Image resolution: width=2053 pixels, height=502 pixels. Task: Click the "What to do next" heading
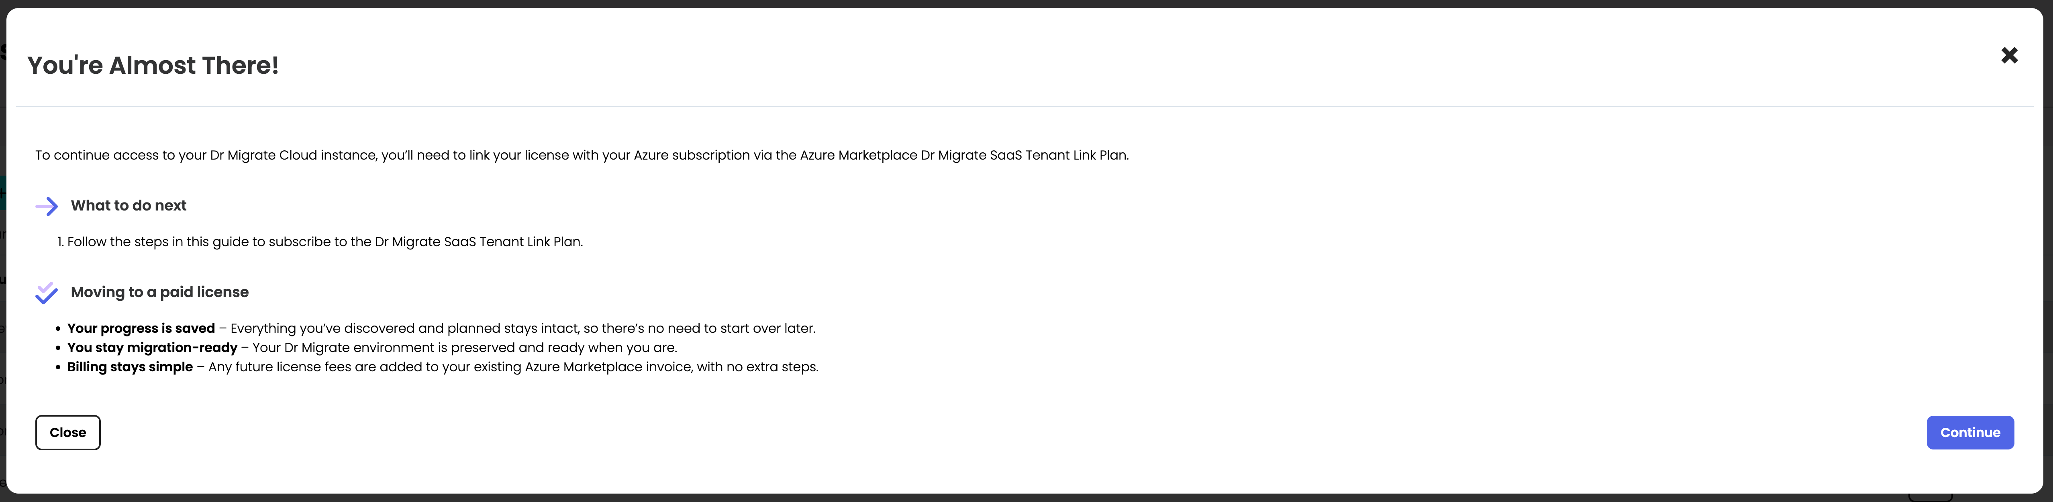pyautogui.click(x=129, y=205)
